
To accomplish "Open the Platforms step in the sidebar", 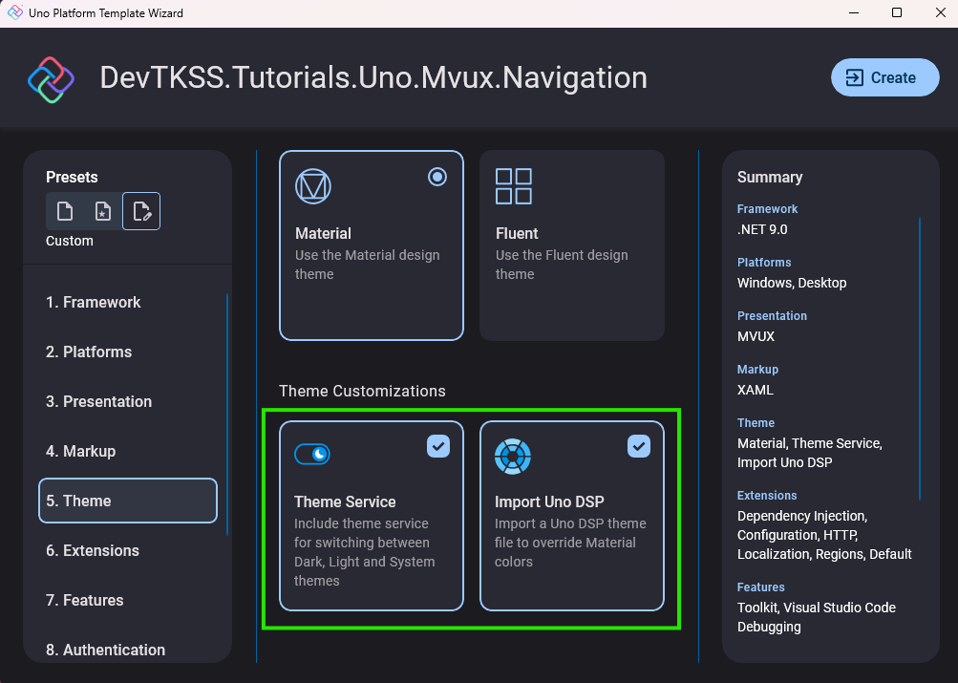I will point(127,352).
